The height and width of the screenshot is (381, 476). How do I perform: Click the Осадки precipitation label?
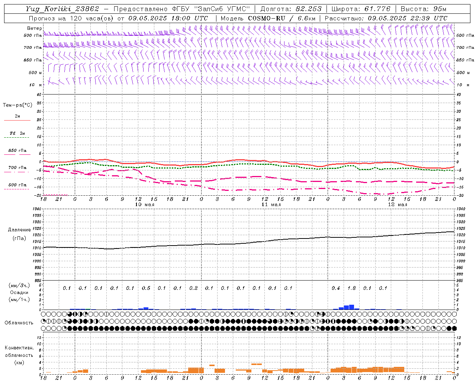pyautogui.click(x=19, y=292)
